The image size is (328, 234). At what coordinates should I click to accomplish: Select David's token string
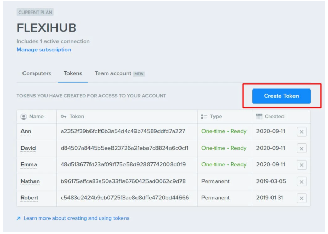coord(125,148)
